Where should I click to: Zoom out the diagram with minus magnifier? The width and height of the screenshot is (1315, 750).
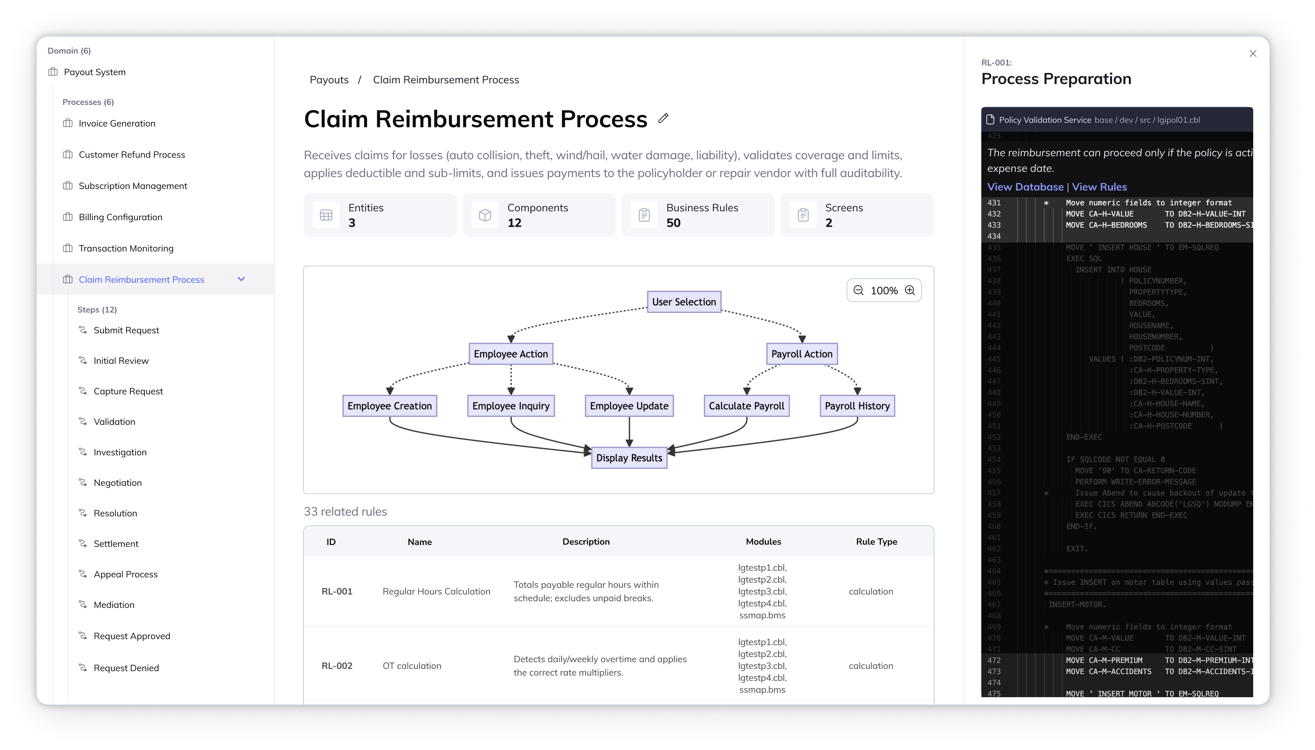click(x=858, y=291)
